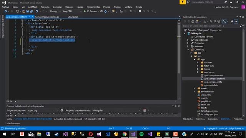Switch to MiAngular tab
The image size is (246, 138).
tap(73, 17)
